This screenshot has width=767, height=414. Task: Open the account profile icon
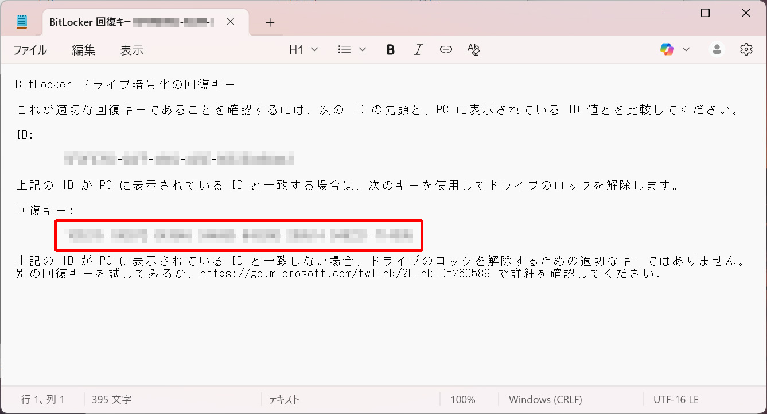[x=717, y=50]
